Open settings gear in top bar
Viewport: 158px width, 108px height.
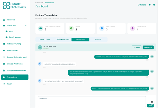tap(154, 5)
